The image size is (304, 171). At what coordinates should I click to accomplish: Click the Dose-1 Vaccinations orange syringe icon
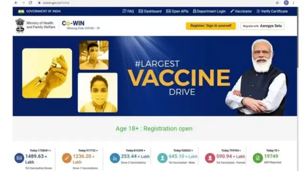pyautogui.click(x=66, y=158)
